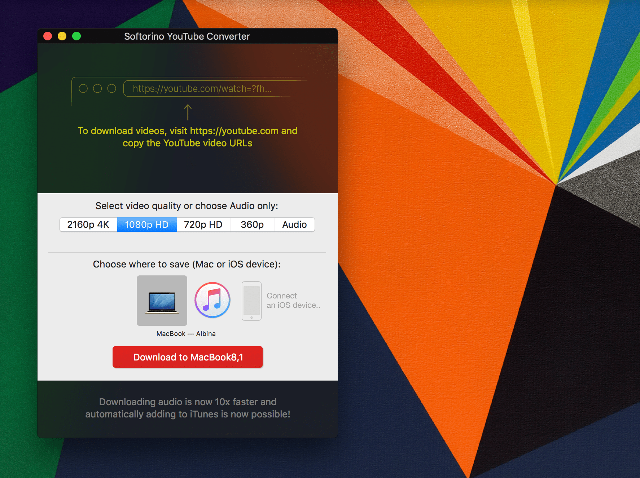640x478 pixels.
Task: Select 2160p 4K quality
Action: point(88,225)
